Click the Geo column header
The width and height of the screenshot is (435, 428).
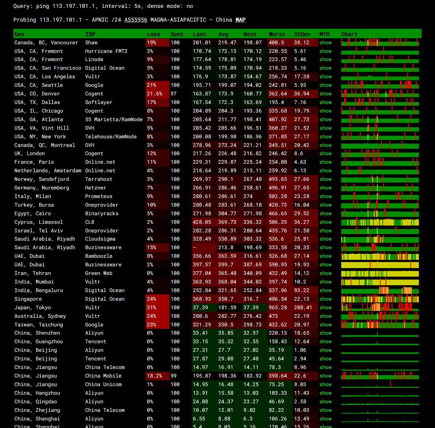click(x=20, y=34)
